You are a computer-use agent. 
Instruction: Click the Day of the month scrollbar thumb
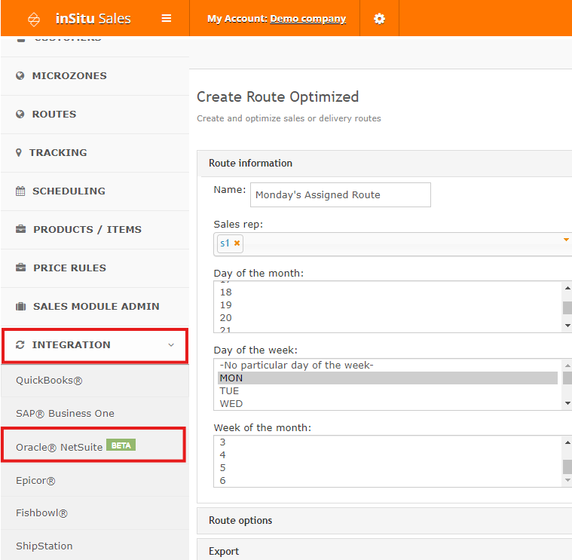point(567,308)
